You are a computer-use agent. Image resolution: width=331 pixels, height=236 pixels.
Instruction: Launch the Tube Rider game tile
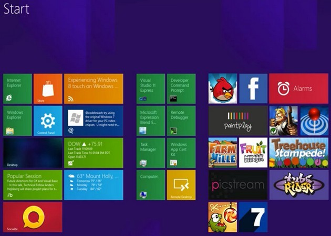pos(299,185)
